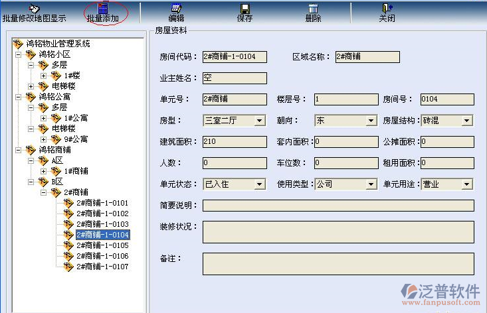The width and height of the screenshot is (487, 313).
Task: Click the 建筑面积 input field
Action: click(x=234, y=142)
